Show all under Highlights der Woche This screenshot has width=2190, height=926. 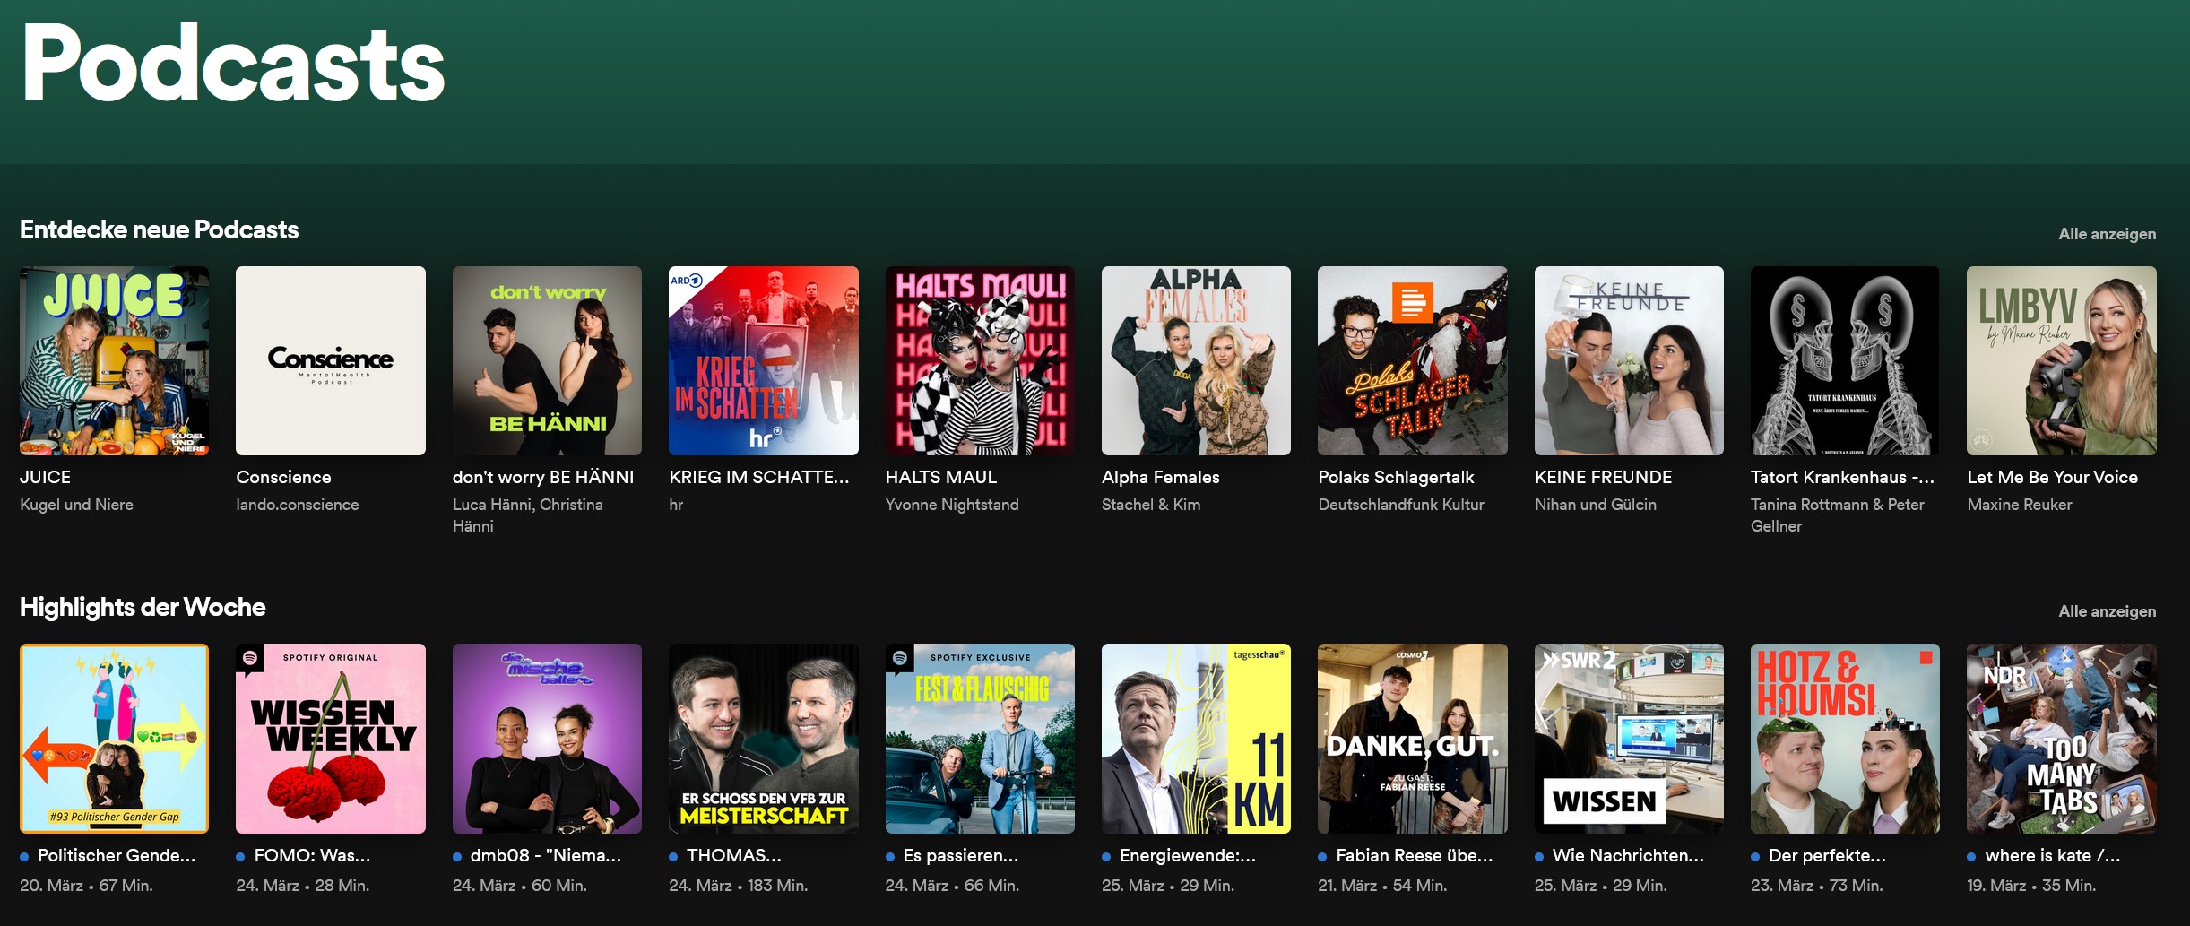pos(2107,611)
